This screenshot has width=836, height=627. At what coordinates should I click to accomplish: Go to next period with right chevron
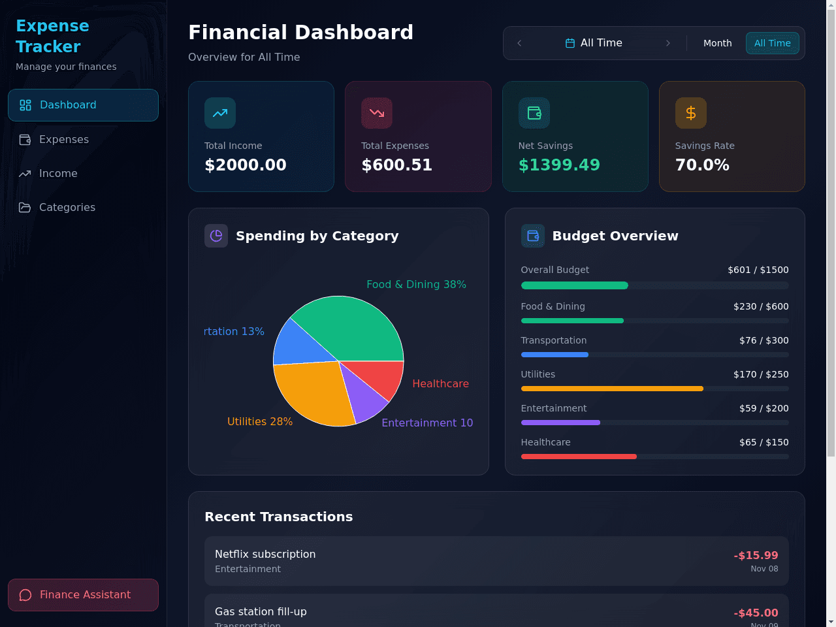[x=667, y=43]
